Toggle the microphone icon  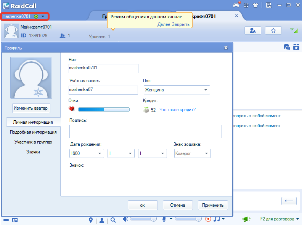[x=164, y=219]
